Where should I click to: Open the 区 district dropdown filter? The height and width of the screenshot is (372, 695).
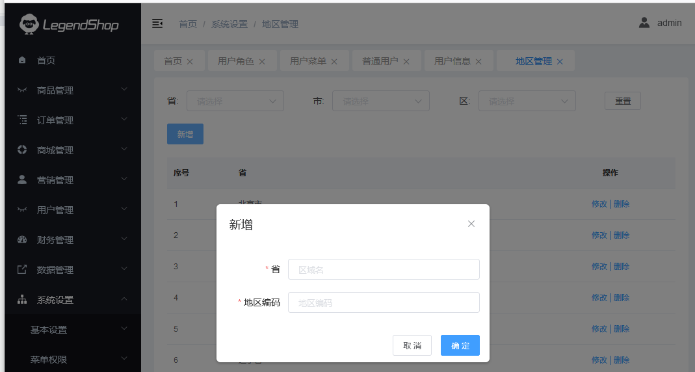[x=527, y=101]
